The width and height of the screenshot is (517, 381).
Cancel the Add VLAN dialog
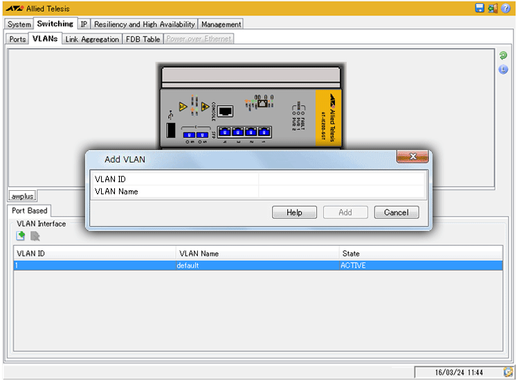(397, 212)
